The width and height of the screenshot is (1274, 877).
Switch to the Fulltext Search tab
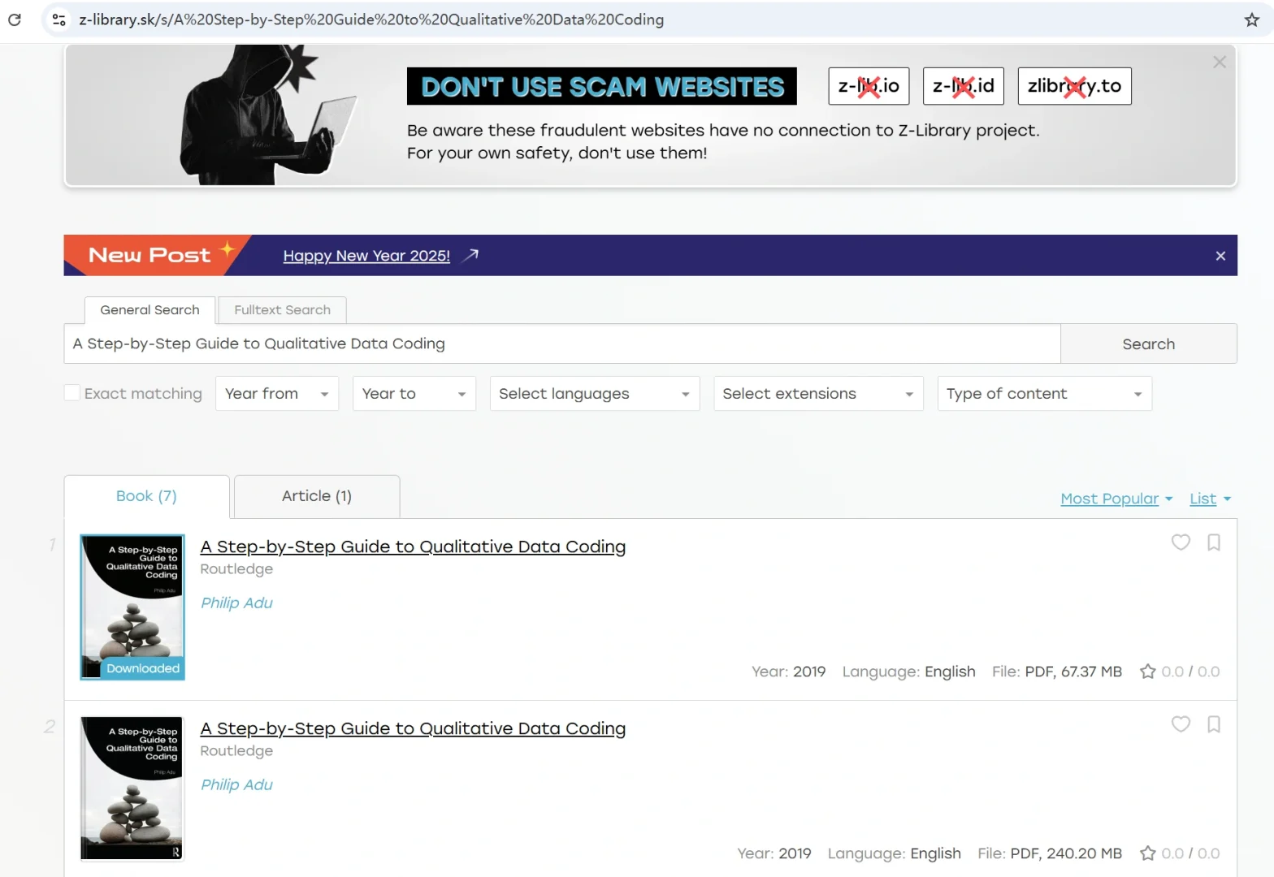pos(282,310)
